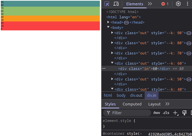The width and height of the screenshot is (192, 136).
Task: Click the ellipsis badge on --k: 80 div
Action: [189, 43]
